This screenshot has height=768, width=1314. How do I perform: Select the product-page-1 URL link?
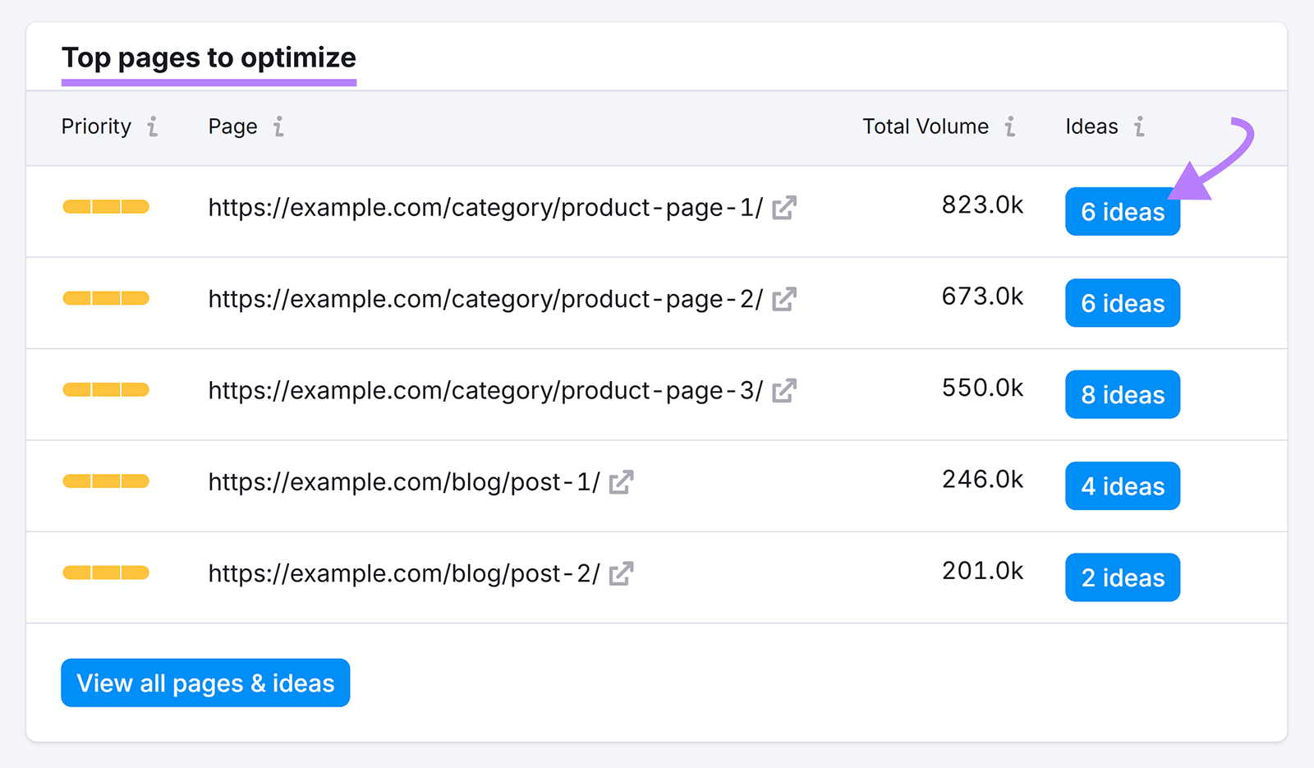click(486, 208)
